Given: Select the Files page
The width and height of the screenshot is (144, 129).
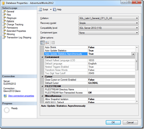Looking at the screenshot, I should coord(9,15).
